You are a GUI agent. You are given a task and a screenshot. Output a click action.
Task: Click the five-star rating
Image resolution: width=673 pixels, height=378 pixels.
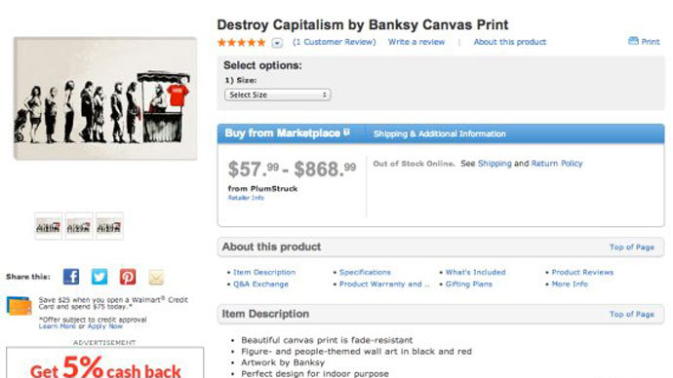click(242, 42)
